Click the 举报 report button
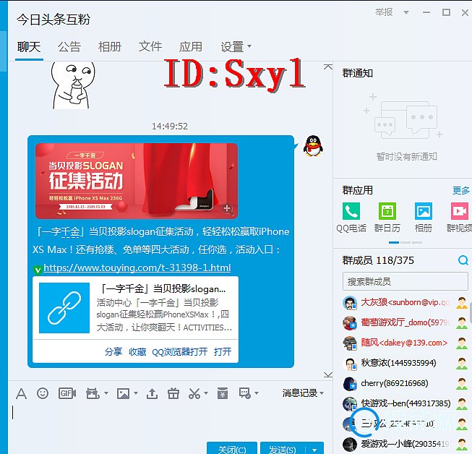This screenshot has width=472, height=454. pos(384,12)
